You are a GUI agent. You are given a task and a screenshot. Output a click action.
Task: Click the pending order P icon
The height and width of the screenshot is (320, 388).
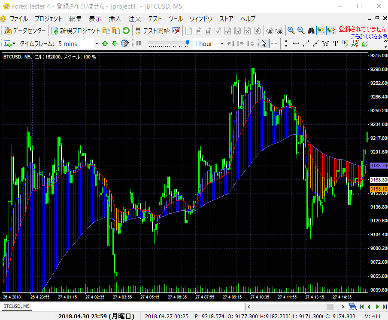click(x=198, y=31)
